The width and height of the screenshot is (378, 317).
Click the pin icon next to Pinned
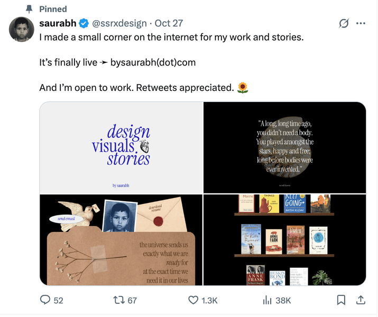tap(29, 9)
